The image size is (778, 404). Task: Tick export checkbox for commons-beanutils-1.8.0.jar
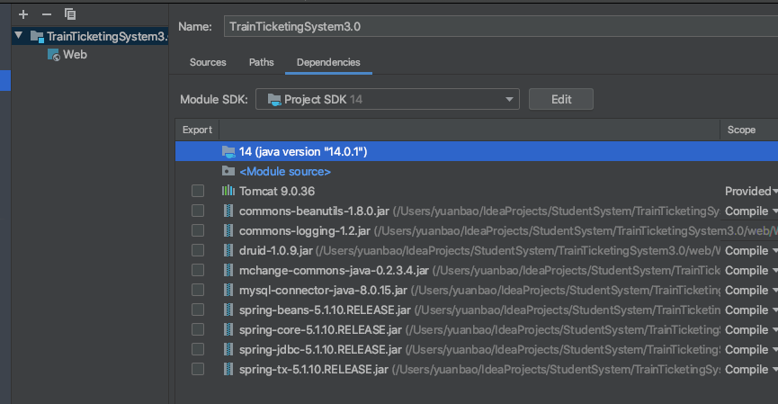[x=198, y=211]
